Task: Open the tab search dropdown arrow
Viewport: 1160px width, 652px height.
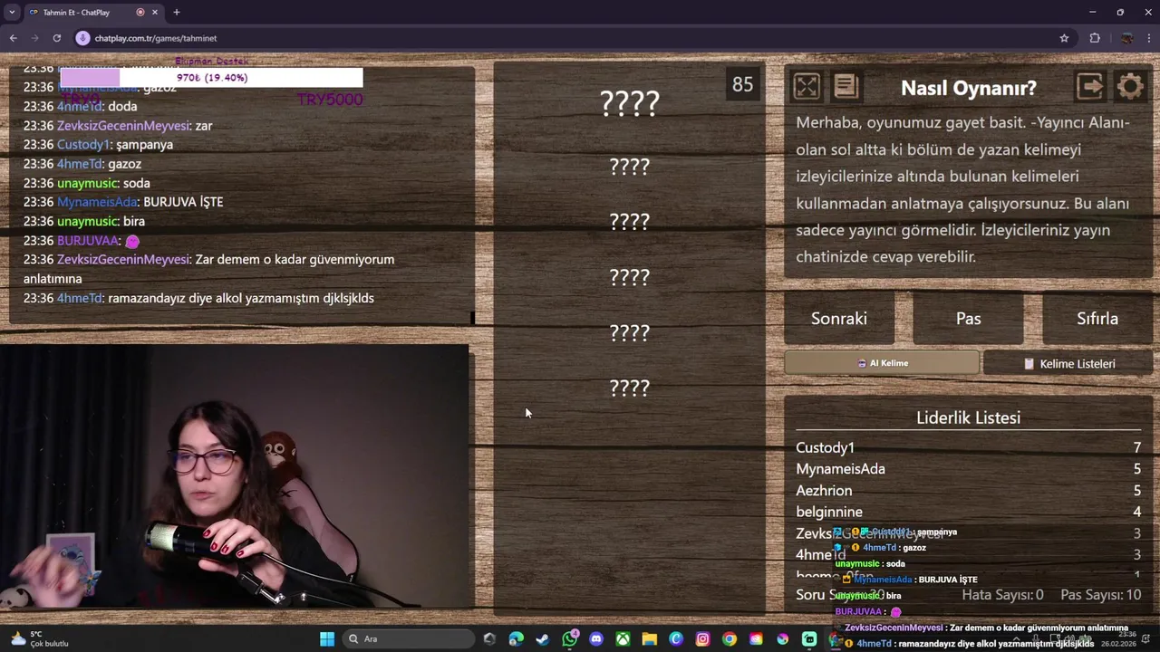Action: tap(12, 13)
